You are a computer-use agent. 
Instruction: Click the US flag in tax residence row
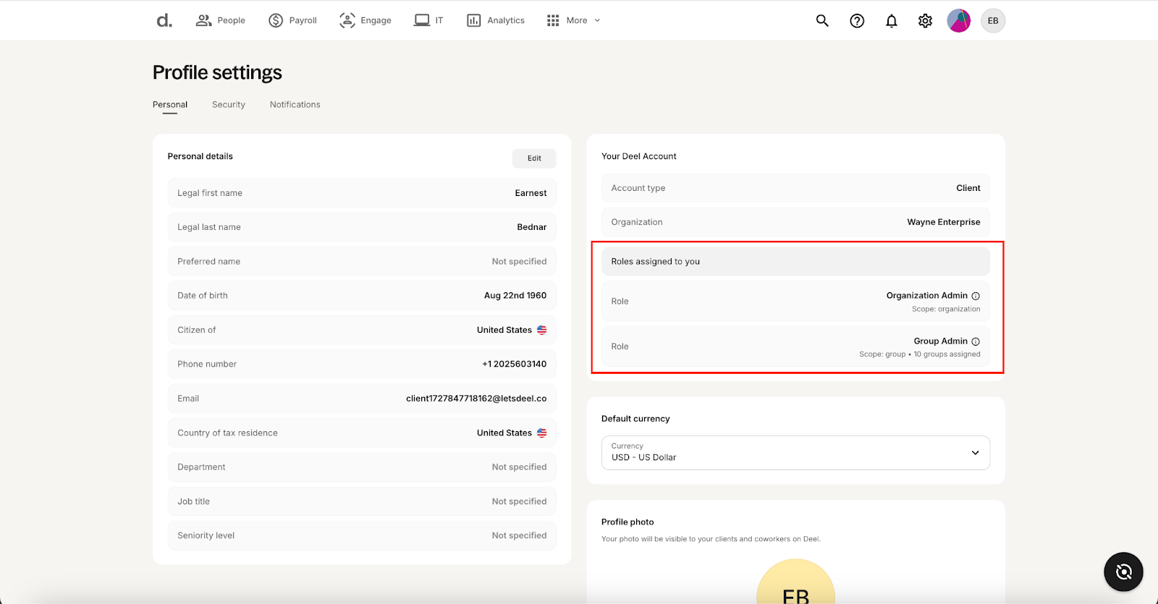click(x=542, y=433)
